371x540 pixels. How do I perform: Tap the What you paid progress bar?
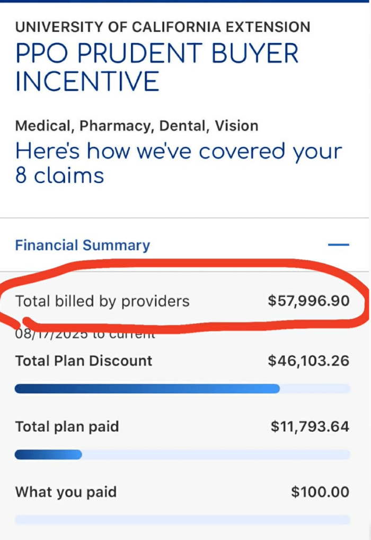click(182, 520)
